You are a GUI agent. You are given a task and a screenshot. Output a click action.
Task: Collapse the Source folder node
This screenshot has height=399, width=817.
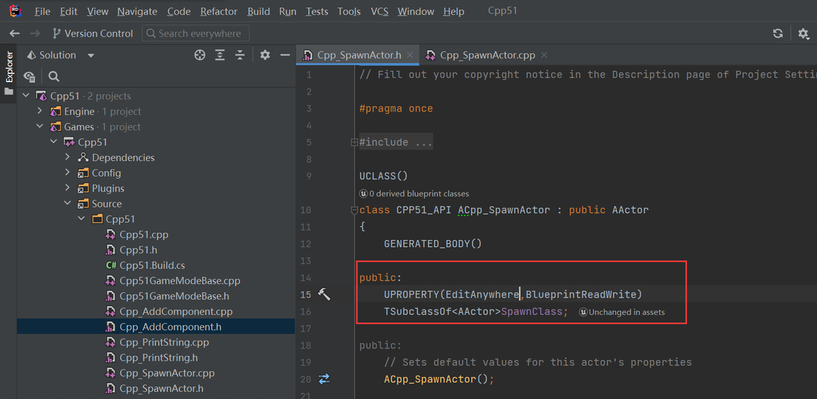click(x=67, y=203)
